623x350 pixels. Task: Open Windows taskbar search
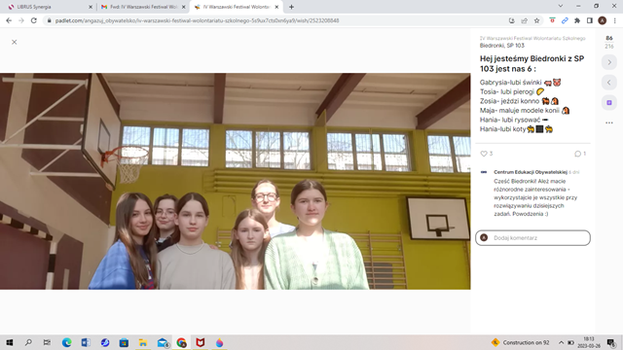[x=28, y=342]
